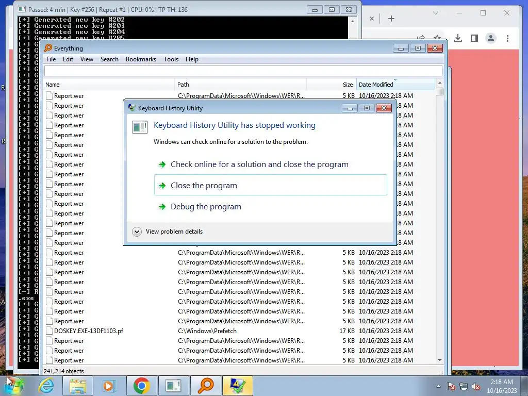Open the File menu in Everything

(x=51, y=59)
